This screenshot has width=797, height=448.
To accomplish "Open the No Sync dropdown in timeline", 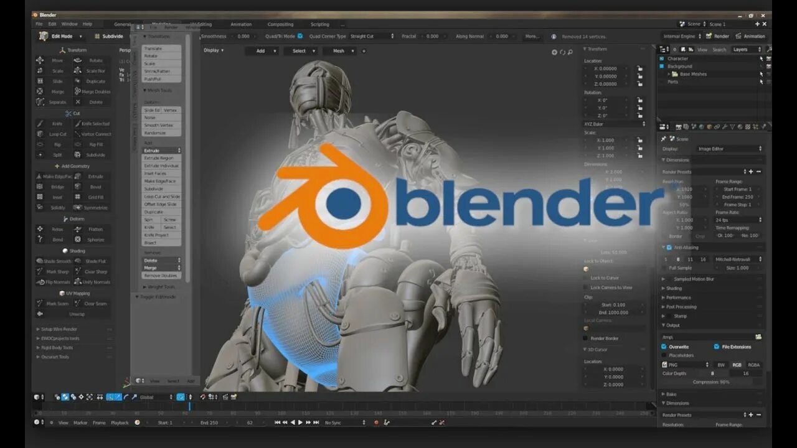I will [x=346, y=422].
